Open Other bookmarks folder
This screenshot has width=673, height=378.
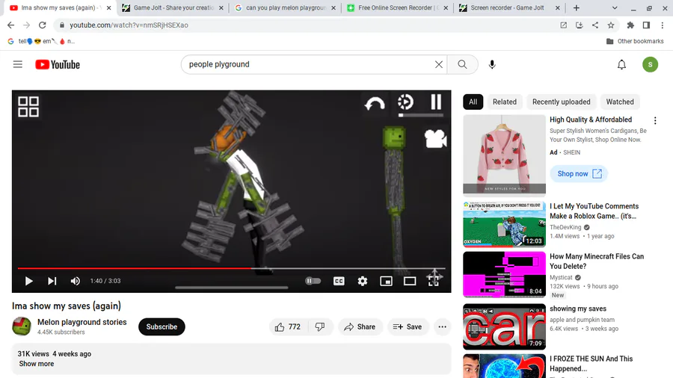click(635, 41)
